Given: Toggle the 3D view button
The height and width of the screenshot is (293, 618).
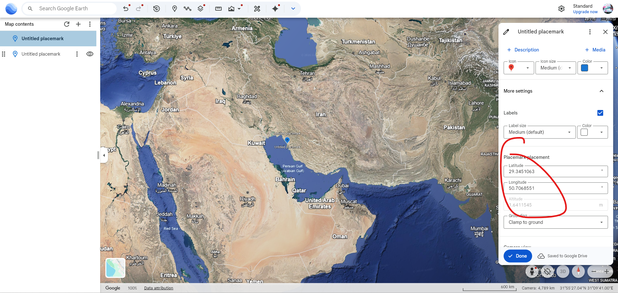Looking at the screenshot, I should pyautogui.click(x=563, y=272).
